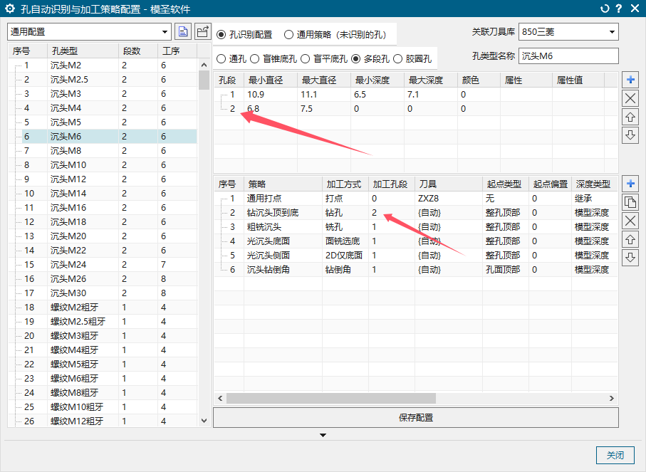646x472 pixels.
Task: Choose 盲锥底孔 hole type radio
Action: click(255, 59)
